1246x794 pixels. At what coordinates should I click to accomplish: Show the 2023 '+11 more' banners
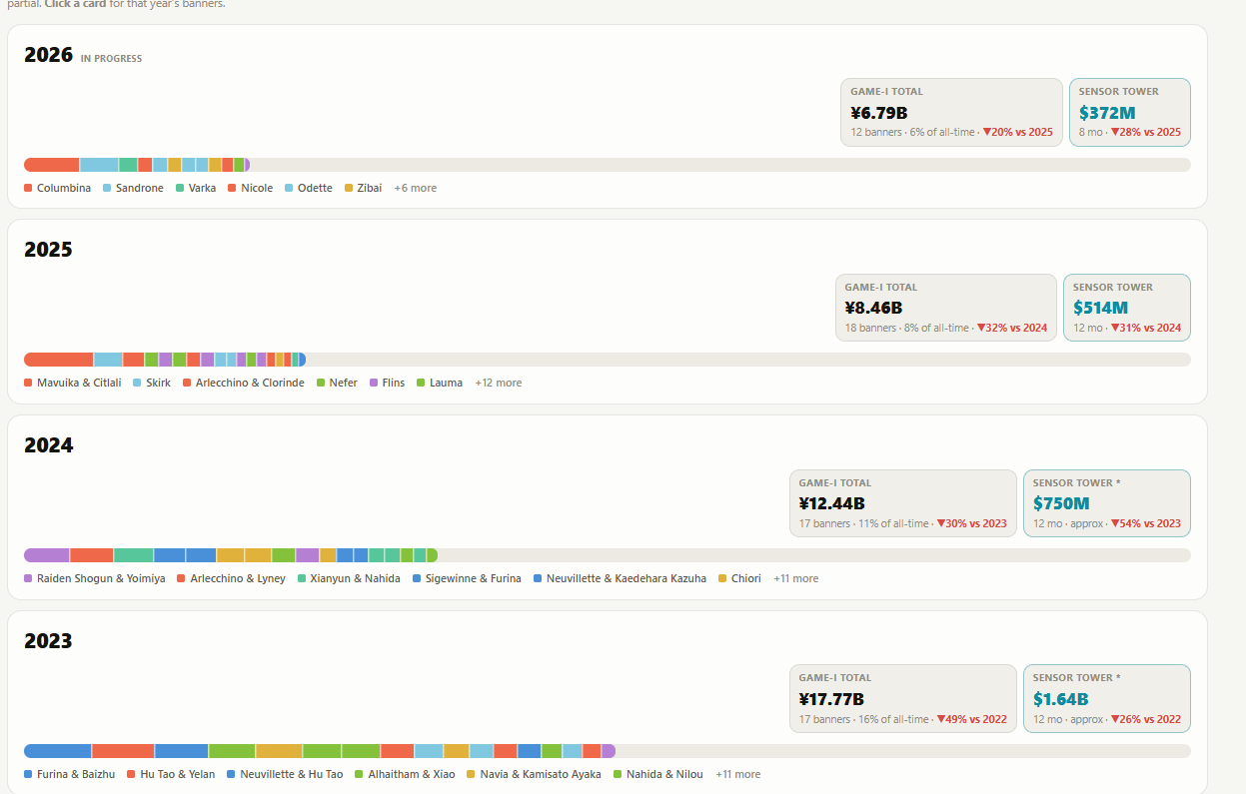(737, 774)
